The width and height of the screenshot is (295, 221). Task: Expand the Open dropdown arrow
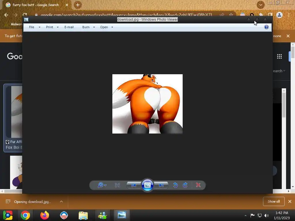tap(112, 27)
